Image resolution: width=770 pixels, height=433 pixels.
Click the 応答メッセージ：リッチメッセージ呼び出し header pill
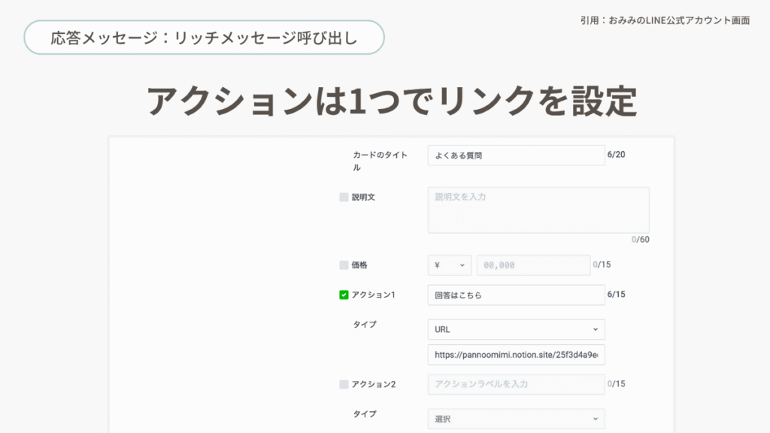(205, 38)
